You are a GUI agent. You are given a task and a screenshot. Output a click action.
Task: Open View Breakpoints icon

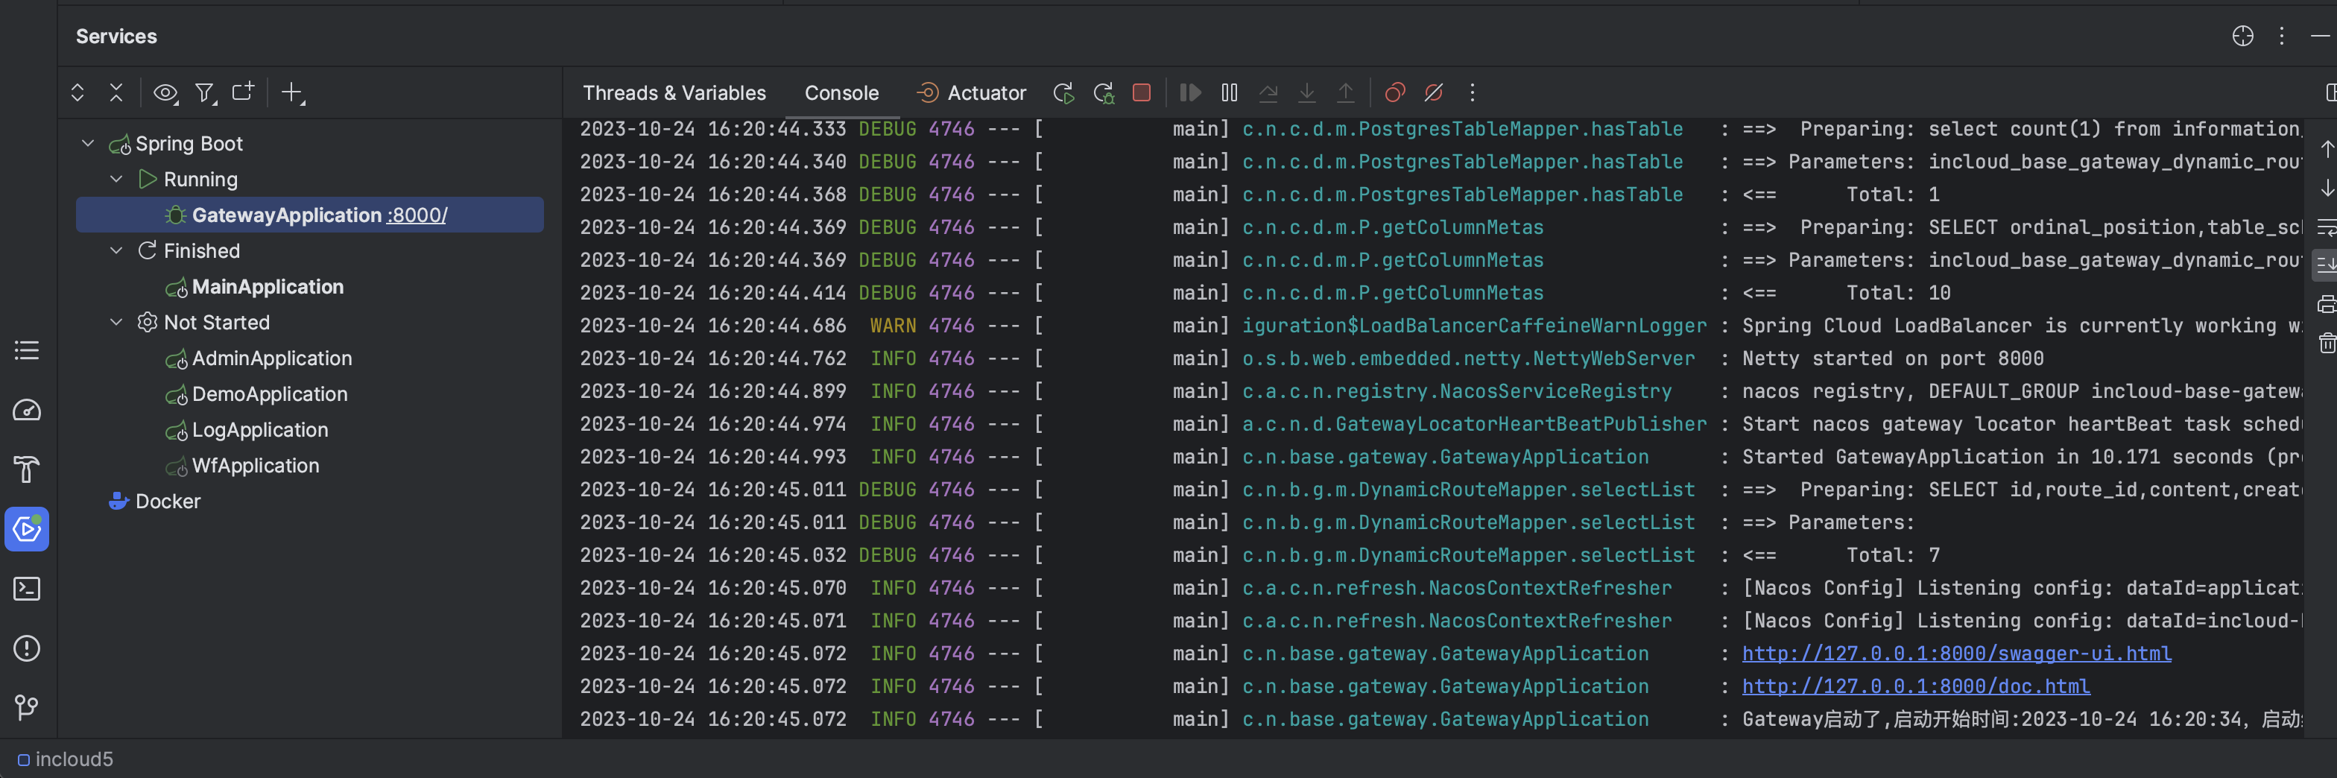click(x=1394, y=92)
